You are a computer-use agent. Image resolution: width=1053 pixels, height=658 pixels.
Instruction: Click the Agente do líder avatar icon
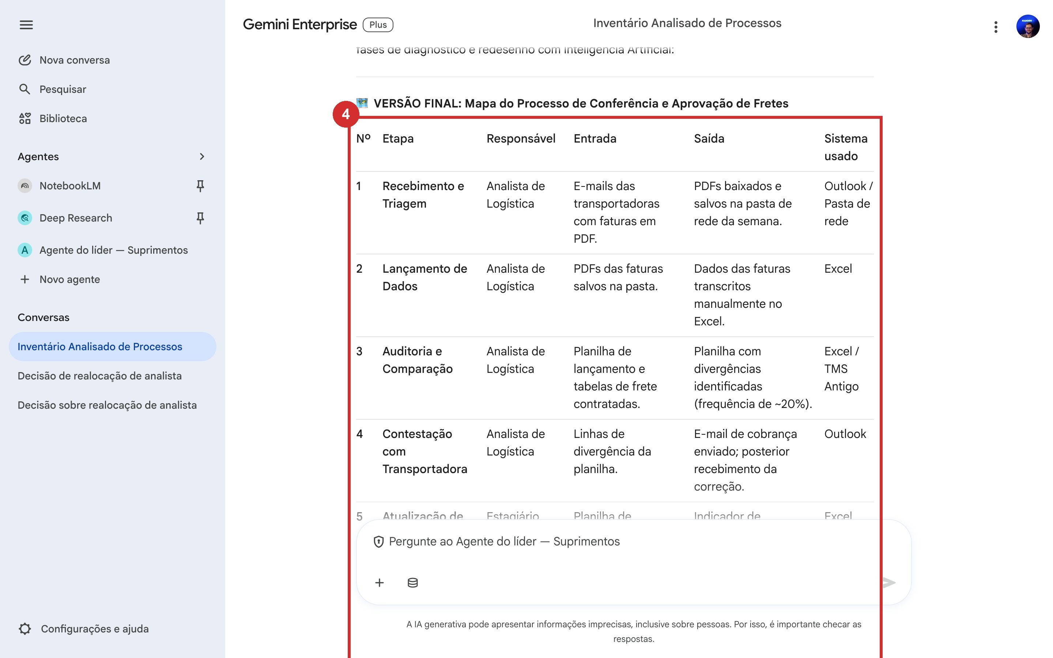point(25,250)
